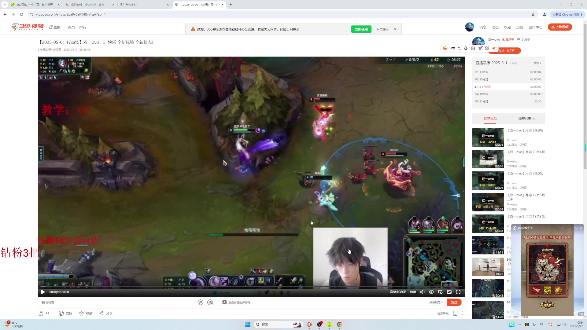
Task: Send danmaku with the 发送 button
Action: (454, 302)
